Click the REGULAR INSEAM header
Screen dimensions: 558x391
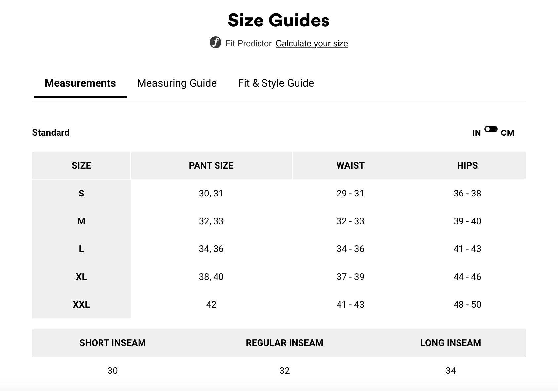pyautogui.click(x=284, y=343)
